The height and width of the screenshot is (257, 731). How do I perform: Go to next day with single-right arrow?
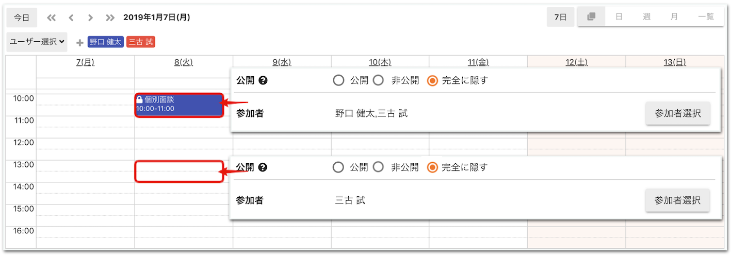coord(90,18)
